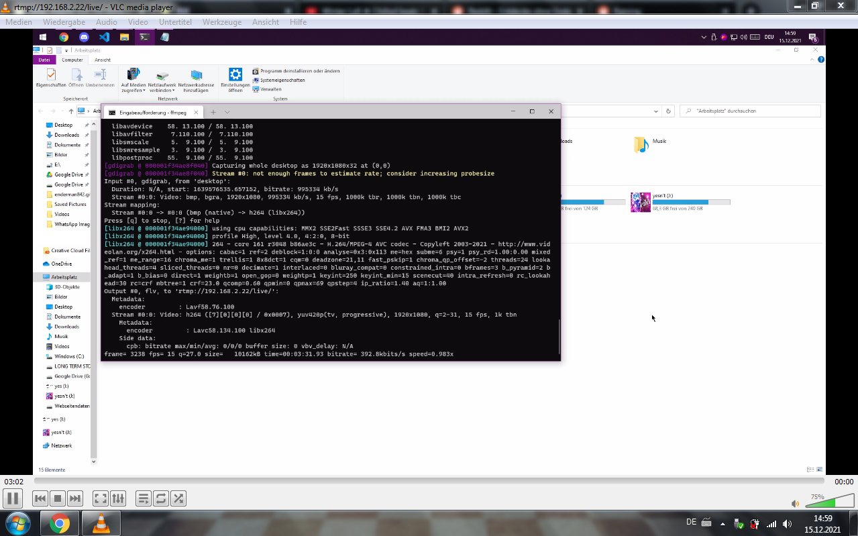Show the VLC playlist button
Screen dimensions: 858x536
144,498
